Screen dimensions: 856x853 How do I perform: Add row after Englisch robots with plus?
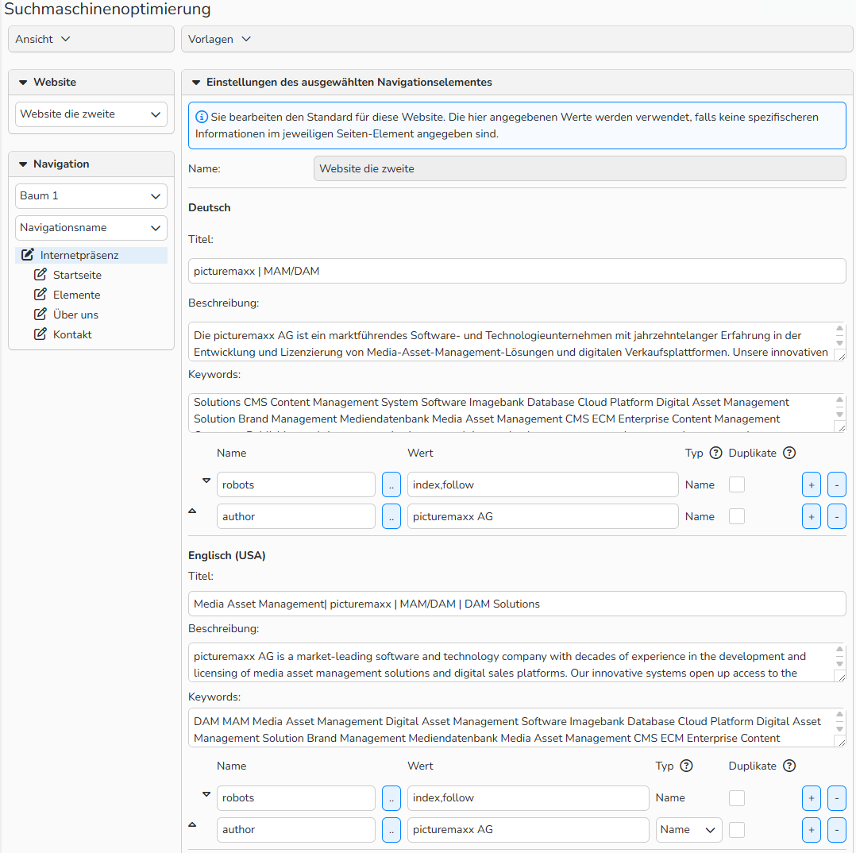tap(812, 798)
